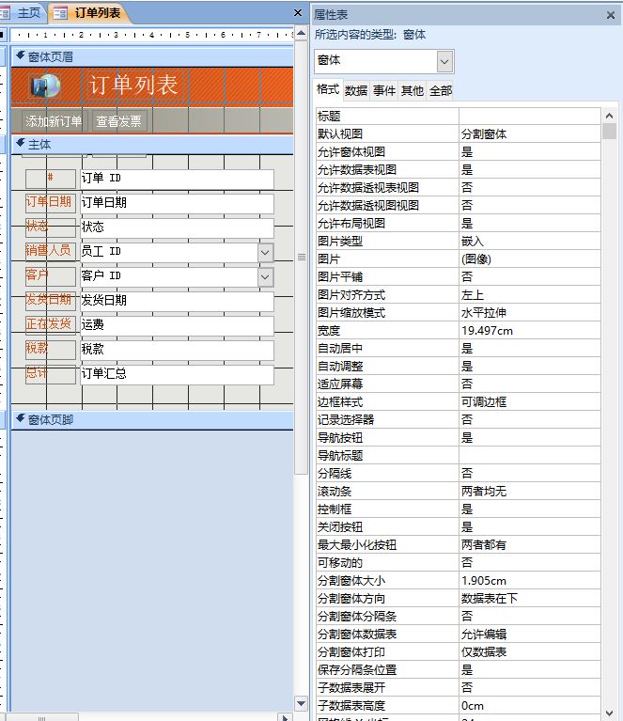Image resolution: width=623 pixels, height=721 pixels.
Task: Select the 总计 label
Action: coord(51,374)
